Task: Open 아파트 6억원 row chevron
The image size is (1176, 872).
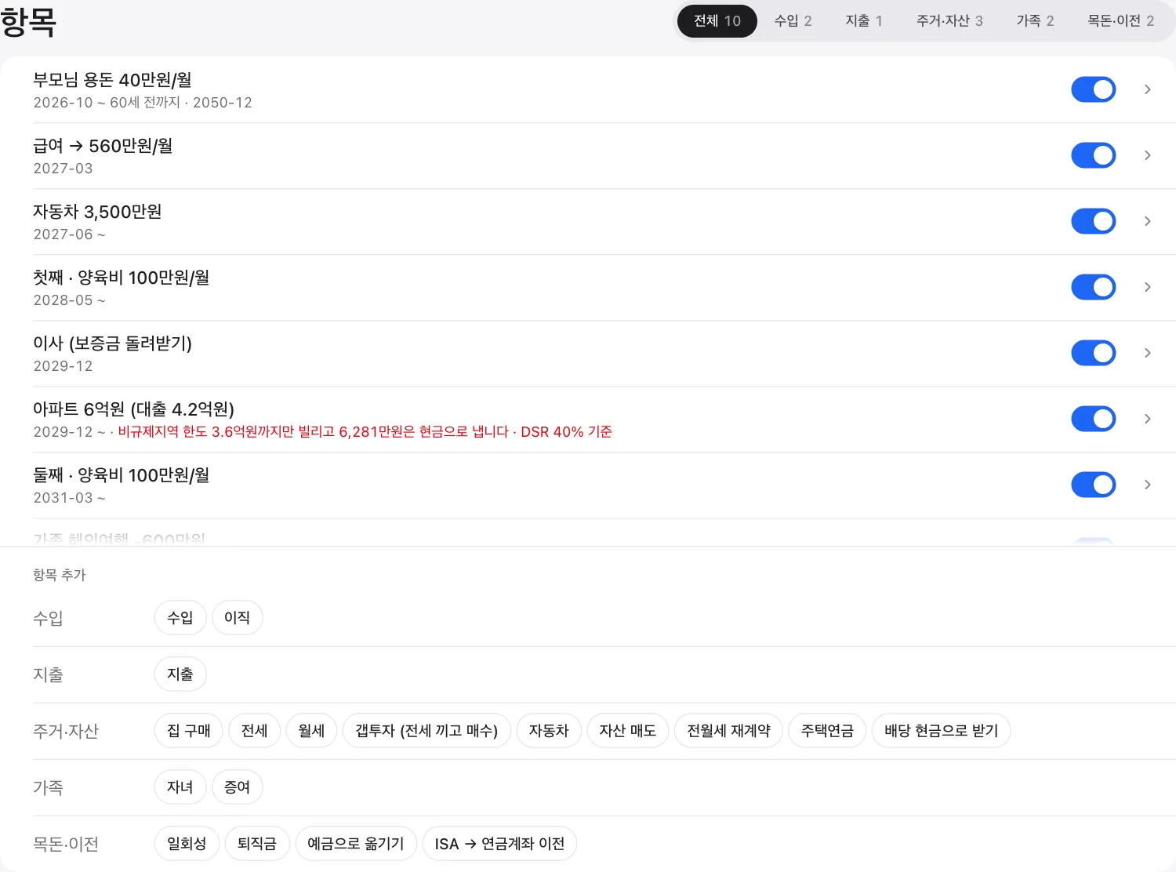Action: point(1147,419)
